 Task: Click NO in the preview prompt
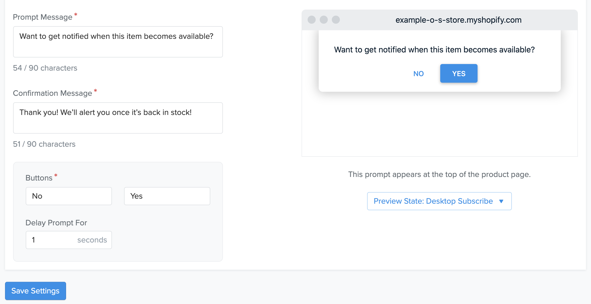(x=418, y=74)
